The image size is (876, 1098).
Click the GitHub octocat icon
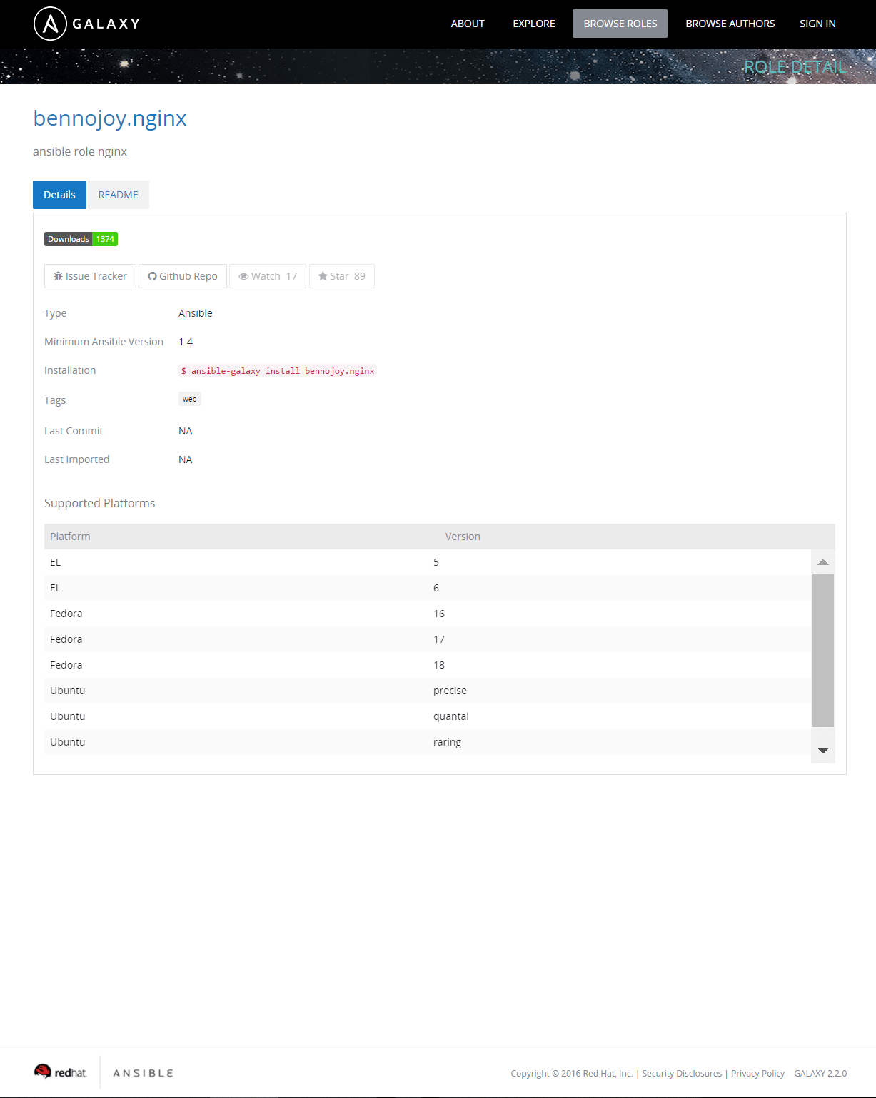152,276
